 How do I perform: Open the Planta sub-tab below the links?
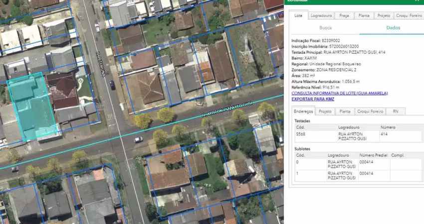[x=345, y=112]
